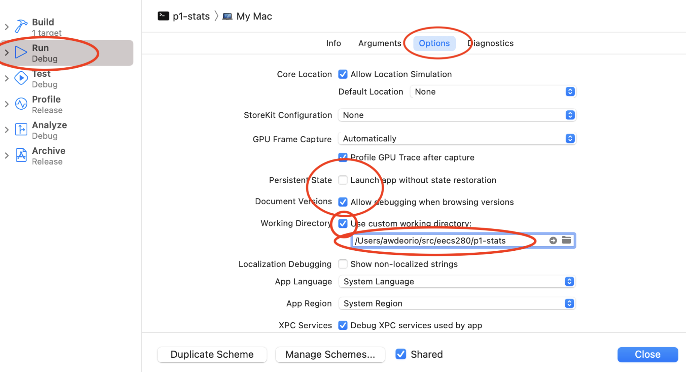The width and height of the screenshot is (686, 372).
Task: Click the Duplicate Scheme button
Action: tap(212, 354)
